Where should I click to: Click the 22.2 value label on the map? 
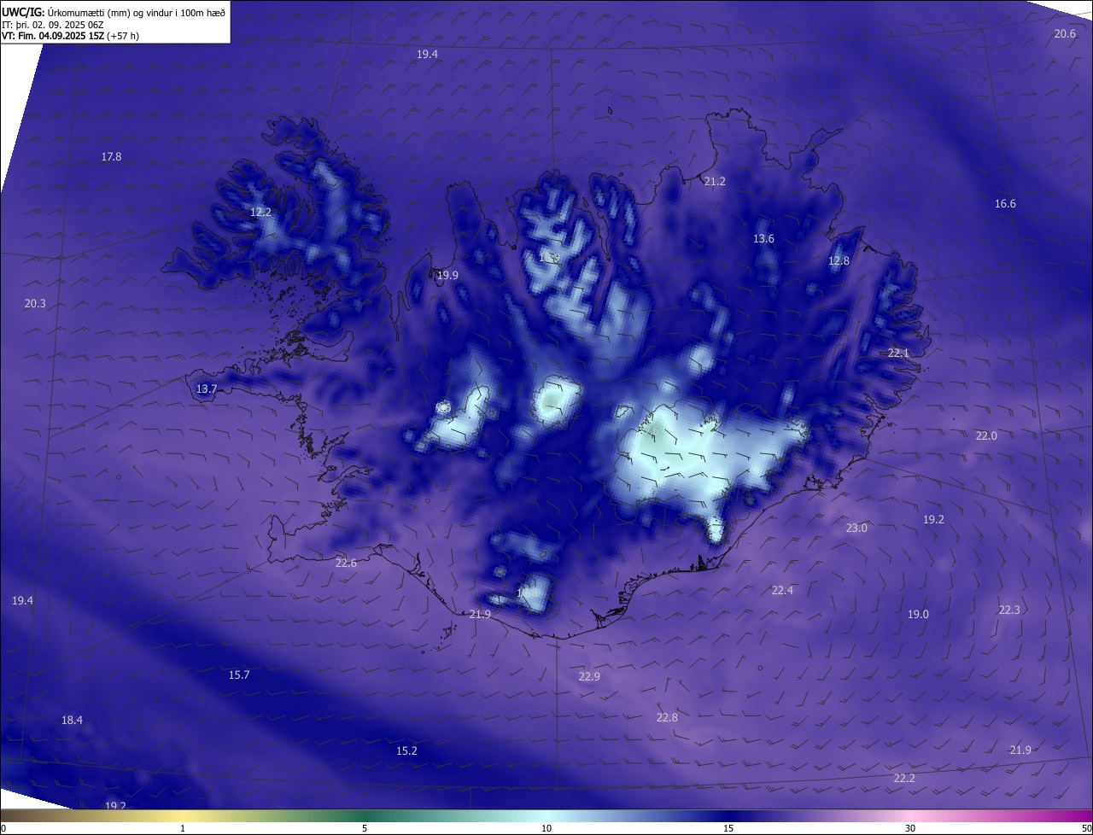coord(904,779)
